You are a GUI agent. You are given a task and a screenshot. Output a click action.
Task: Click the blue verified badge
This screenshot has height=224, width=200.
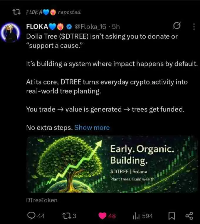[69, 27]
